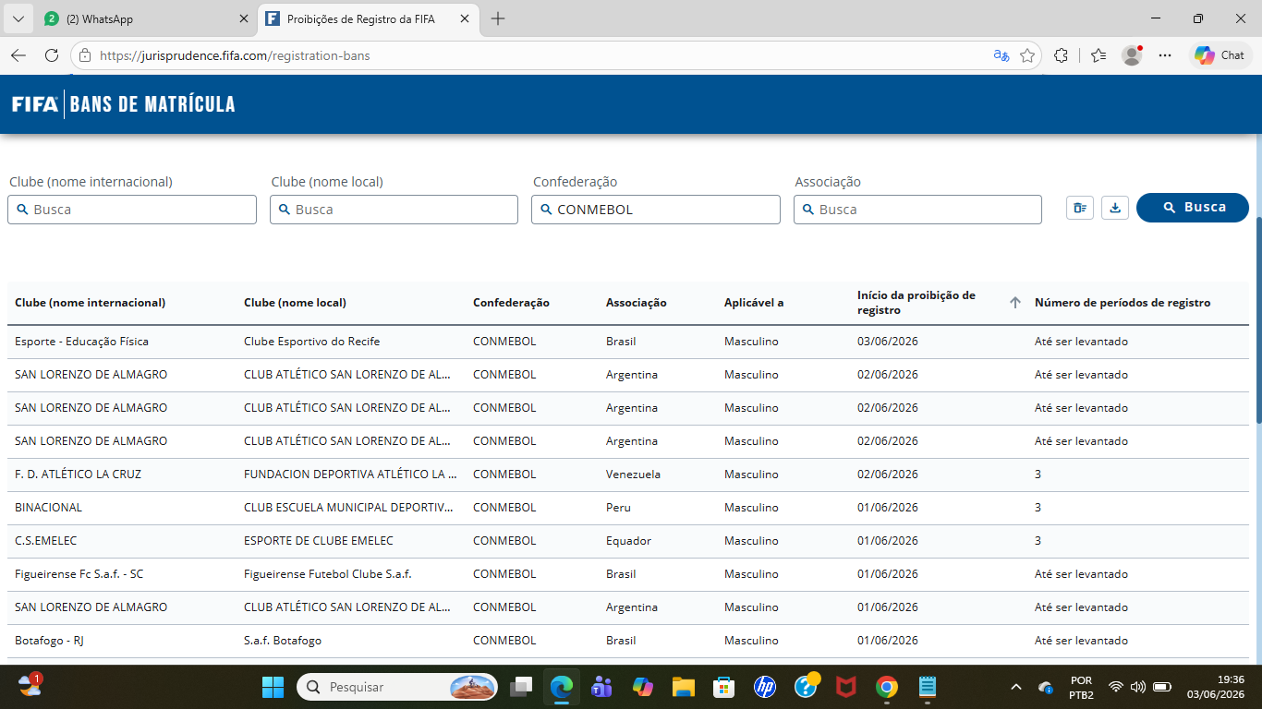
Task: Open a new browser tab
Action: [x=498, y=18]
